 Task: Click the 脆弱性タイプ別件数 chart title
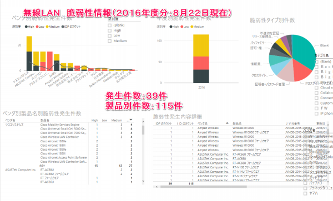(x=273, y=20)
